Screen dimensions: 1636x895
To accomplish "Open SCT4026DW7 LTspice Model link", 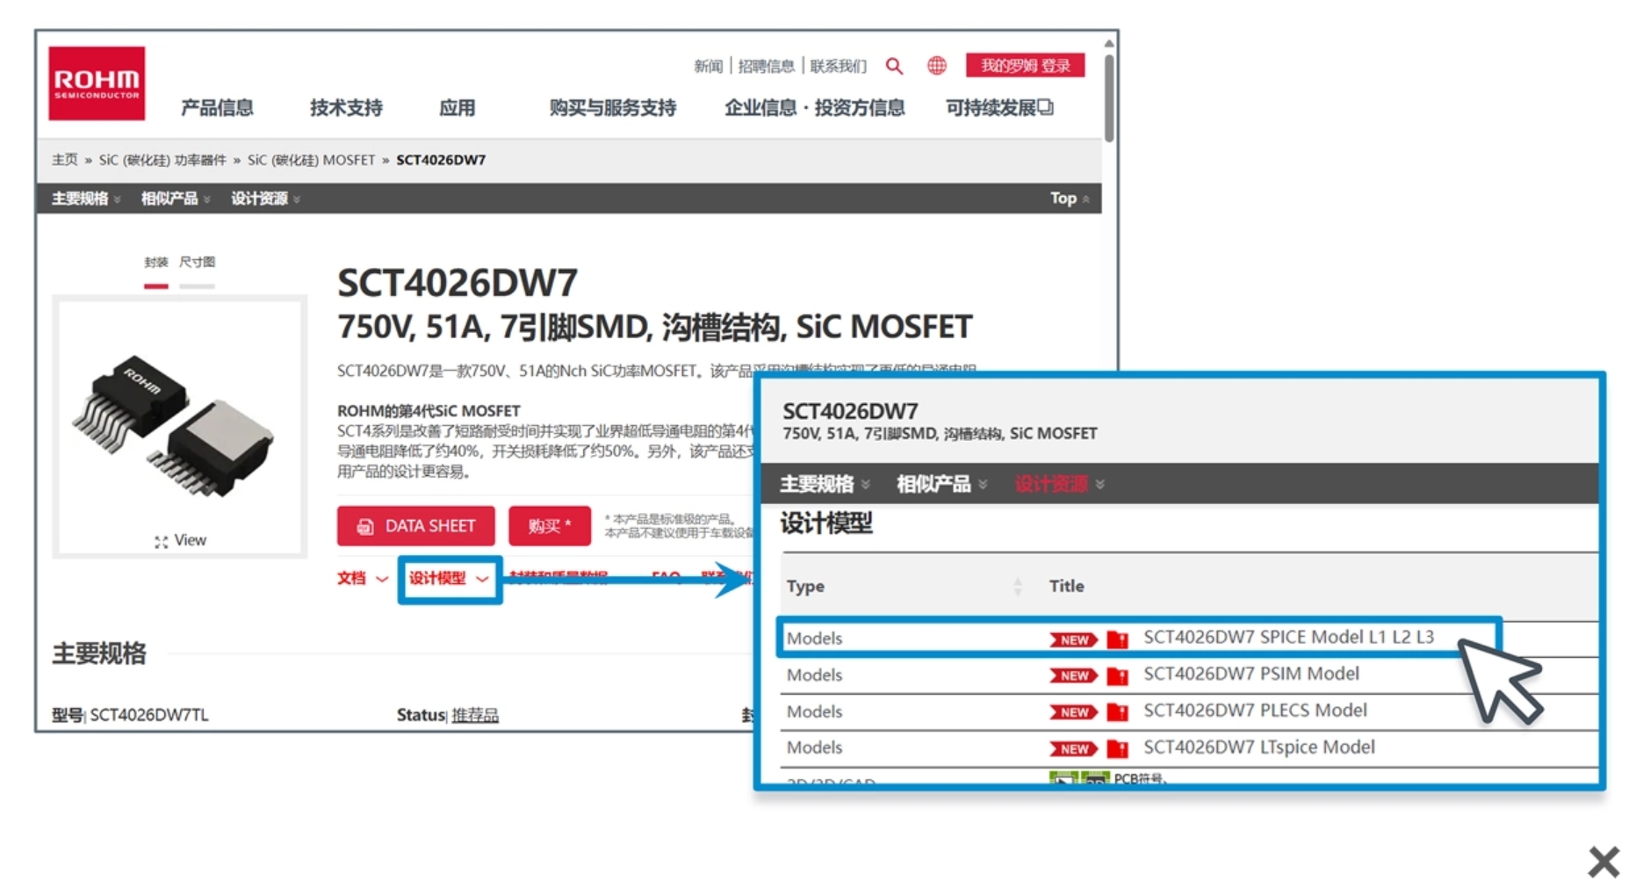I will click(1258, 748).
